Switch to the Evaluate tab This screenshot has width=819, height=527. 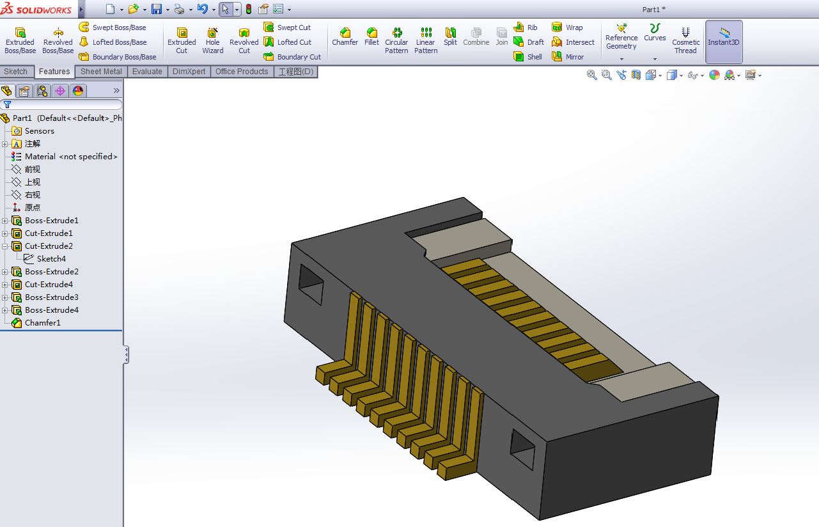(x=147, y=72)
